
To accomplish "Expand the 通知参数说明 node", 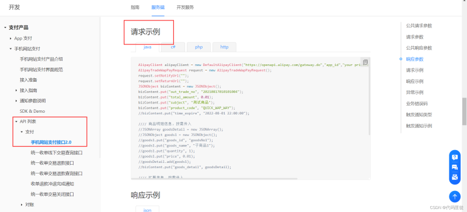I will pos(16,101).
